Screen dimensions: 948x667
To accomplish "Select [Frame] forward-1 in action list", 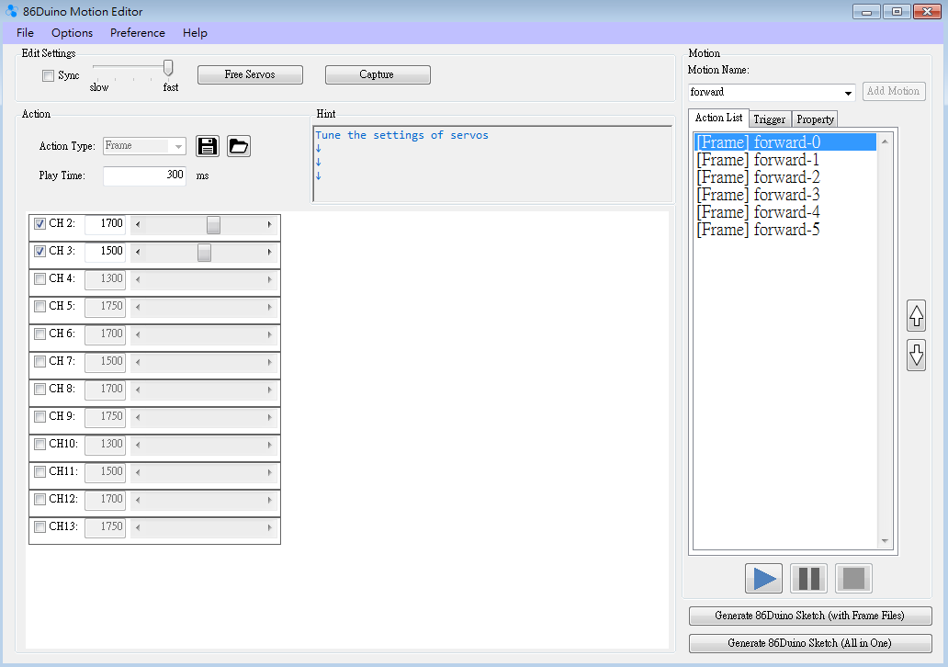I will point(785,160).
